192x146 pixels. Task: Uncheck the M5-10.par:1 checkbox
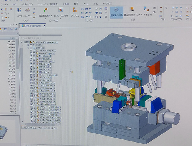[31, 56]
